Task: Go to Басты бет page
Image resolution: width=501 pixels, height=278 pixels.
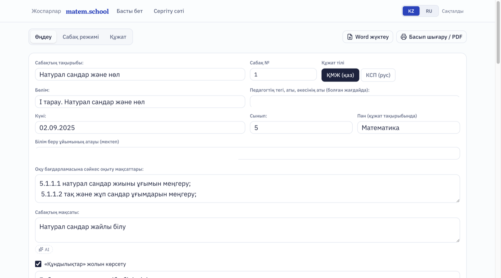Action: point(130,11)
